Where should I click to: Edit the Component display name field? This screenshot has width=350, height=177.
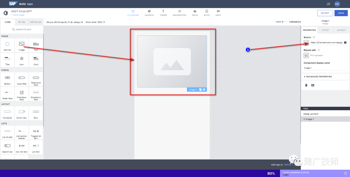(325, 68)
